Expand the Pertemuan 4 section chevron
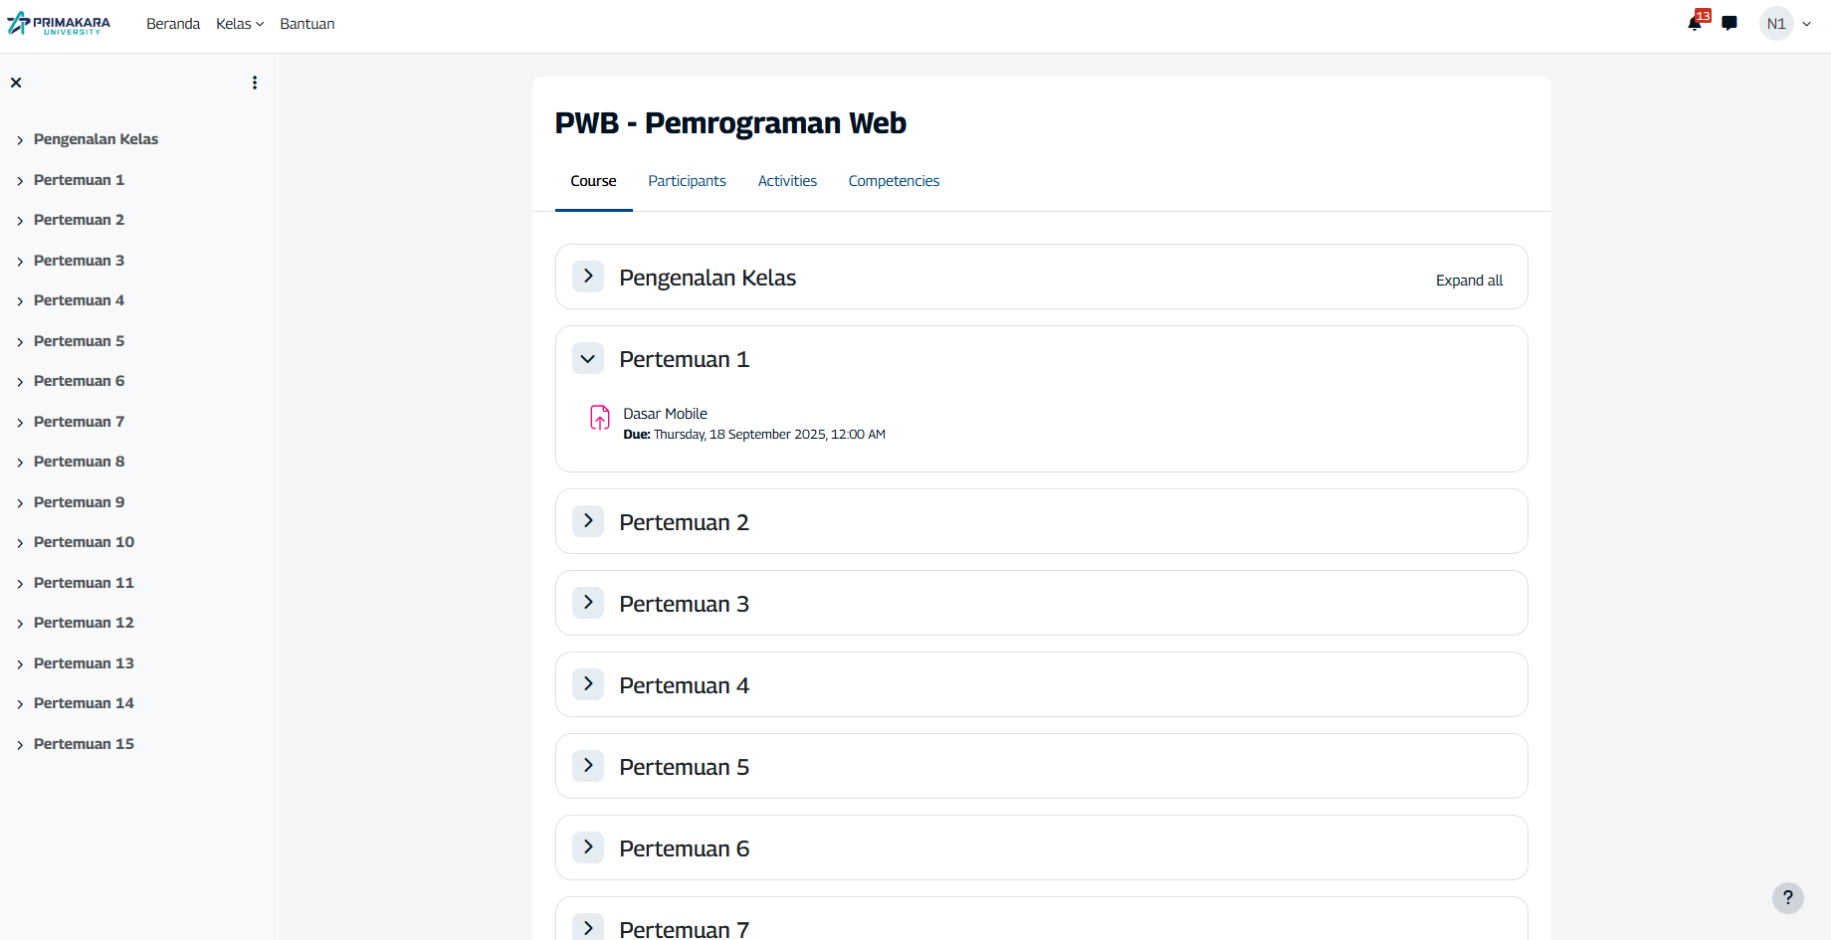Viewport: 1831px width, 940px height. pos(588,684)
